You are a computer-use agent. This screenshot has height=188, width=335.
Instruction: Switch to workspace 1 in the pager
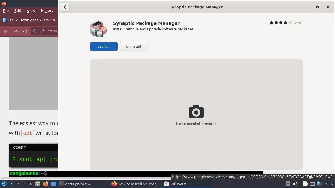pos(12,184)
